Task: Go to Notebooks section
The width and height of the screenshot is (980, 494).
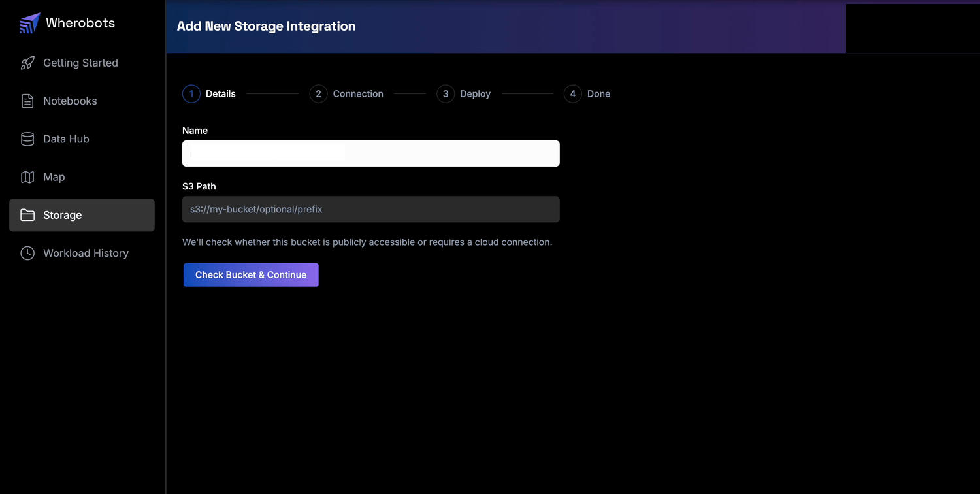Action: 82,101
